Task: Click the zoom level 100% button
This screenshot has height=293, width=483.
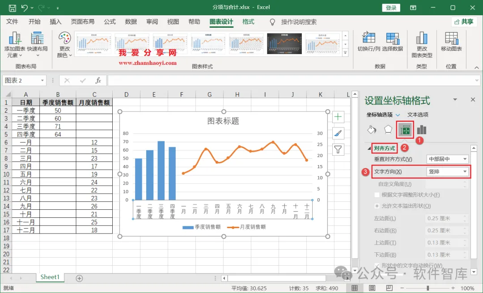Action: pyautogui.click(x=467, y=289)
